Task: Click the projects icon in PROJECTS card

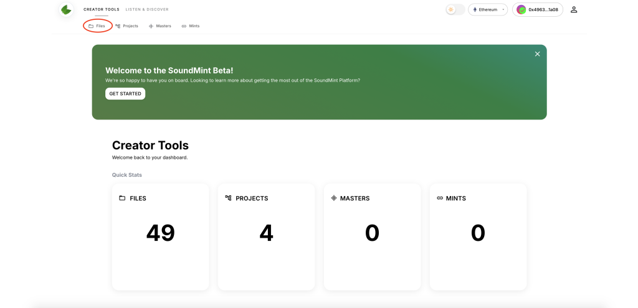Action: pyautogui.click(x=228, y=198)
